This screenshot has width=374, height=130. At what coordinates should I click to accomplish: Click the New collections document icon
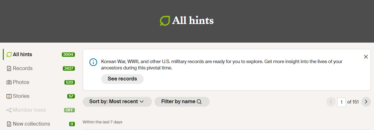point(9,124)
